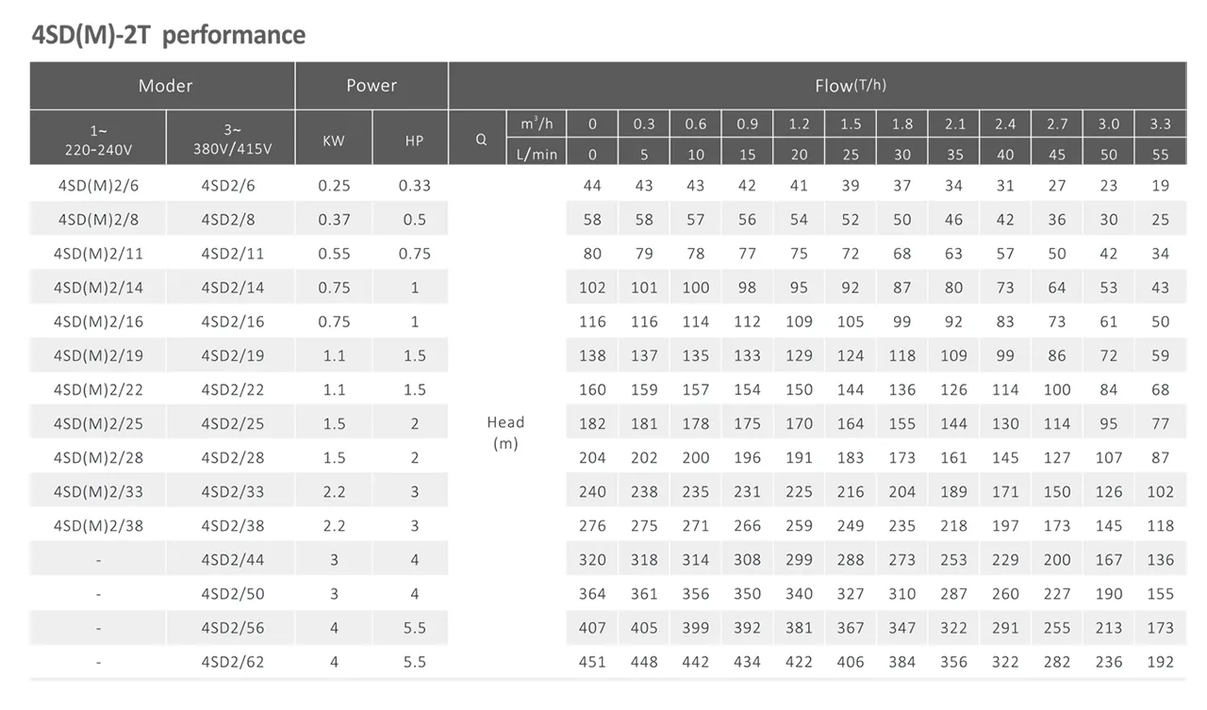Viewport: 1207px width, 710px height.
Task: Click the 'L/min' unit label
Action: click(x=537, y=155)
